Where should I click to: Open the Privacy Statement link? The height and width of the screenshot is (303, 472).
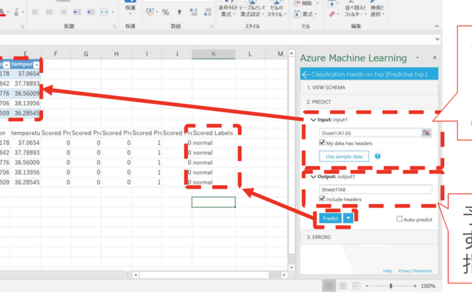coord(415,271)
